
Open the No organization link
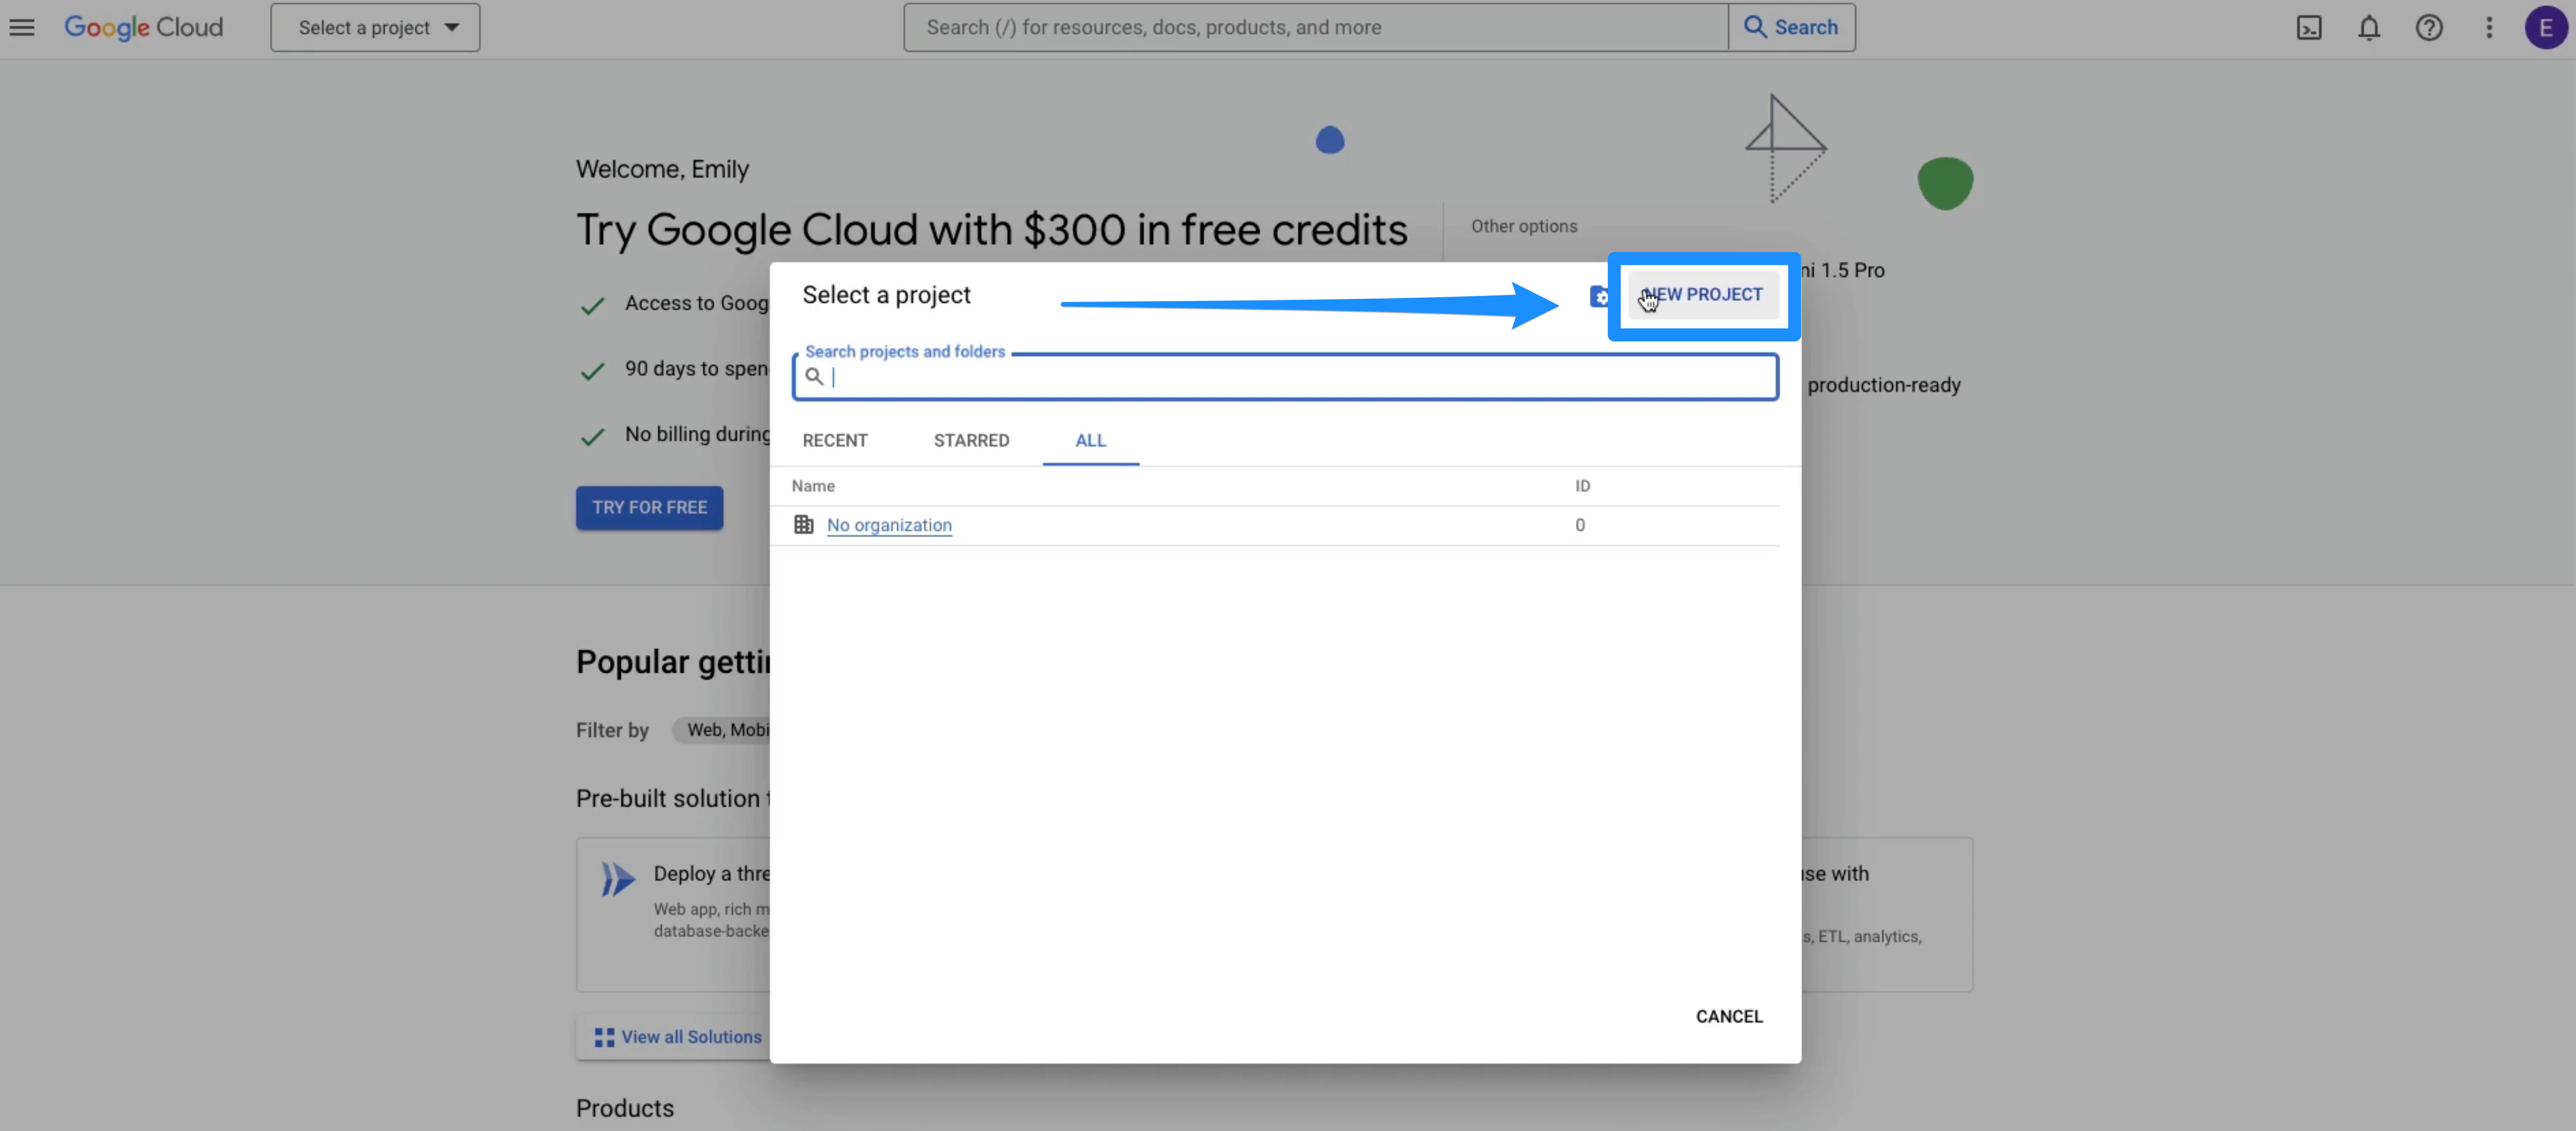889,525
